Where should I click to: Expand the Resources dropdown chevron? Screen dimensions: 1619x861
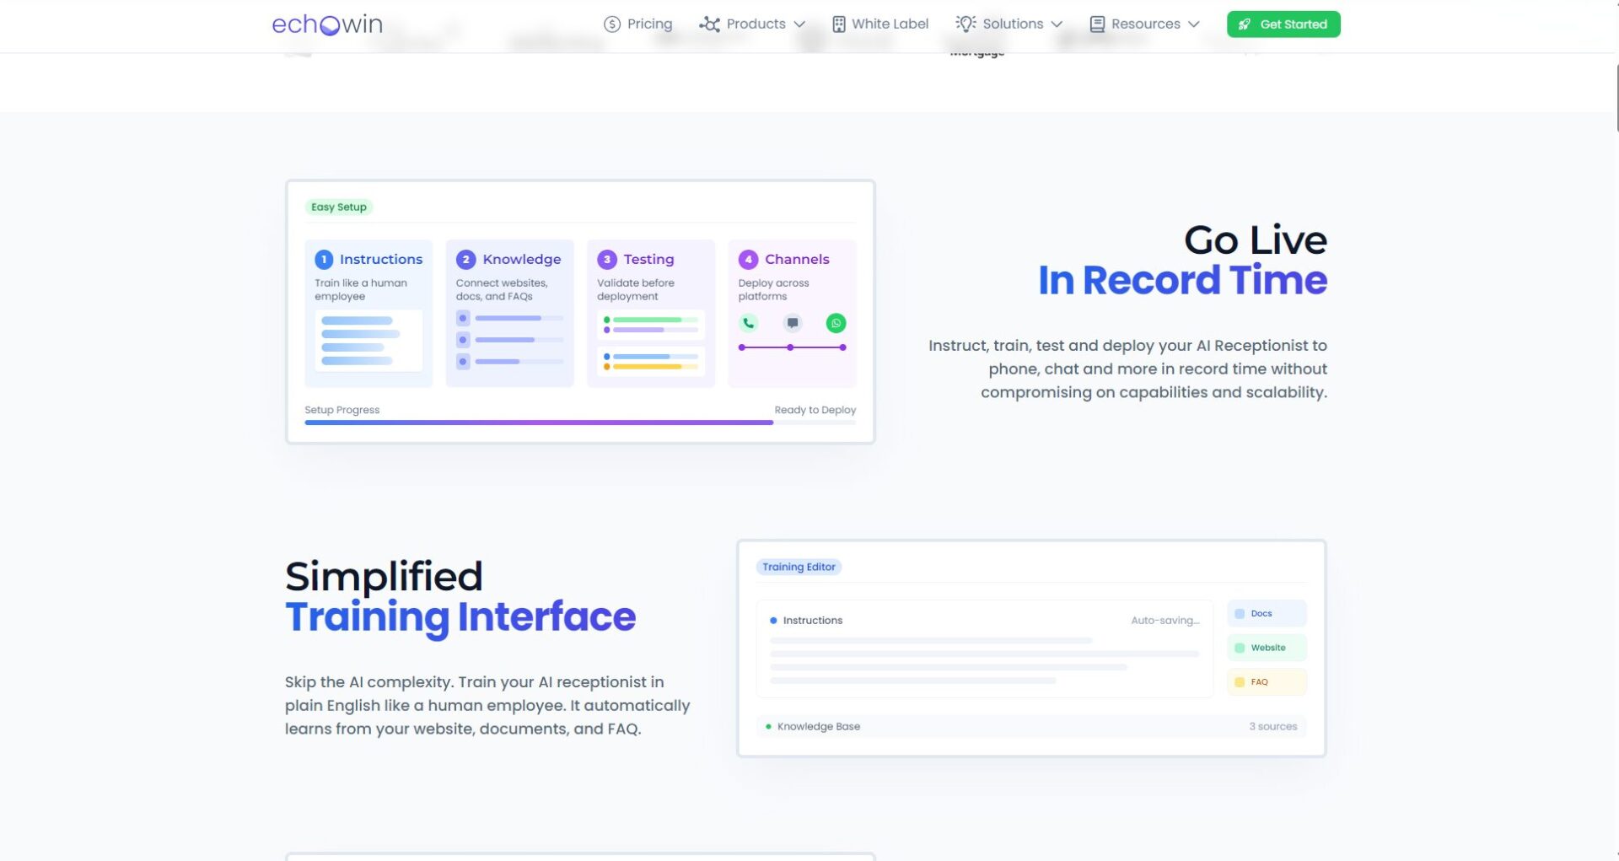1193,24
